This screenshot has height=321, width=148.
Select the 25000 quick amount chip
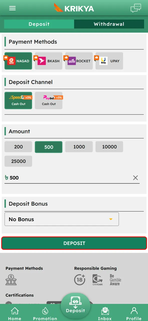pyautogui.click(x=18, y=161)
